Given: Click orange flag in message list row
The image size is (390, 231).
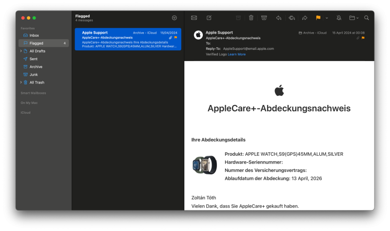Looking at the screenshot, I should coord(175,38).
